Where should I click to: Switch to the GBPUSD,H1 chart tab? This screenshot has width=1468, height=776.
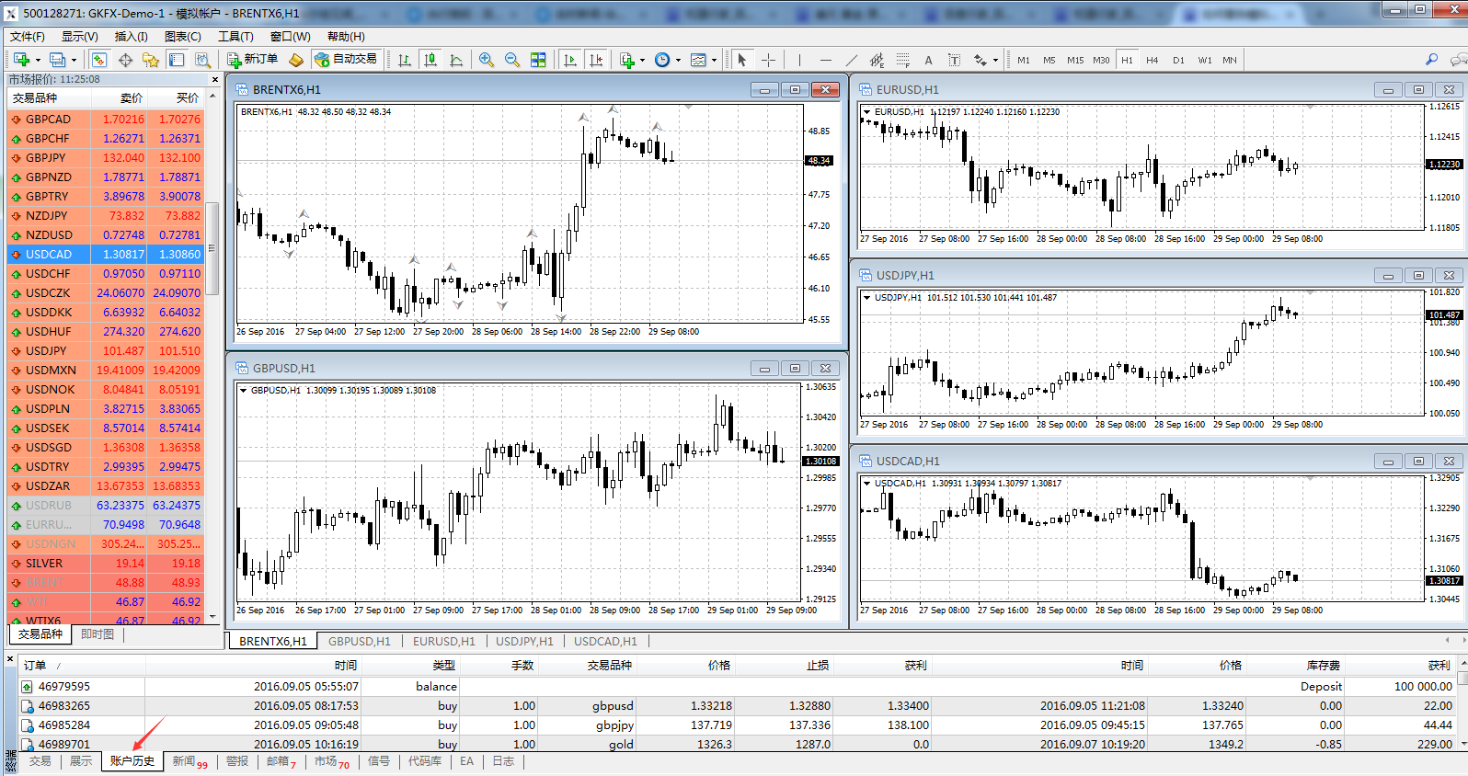pos(360,641)
